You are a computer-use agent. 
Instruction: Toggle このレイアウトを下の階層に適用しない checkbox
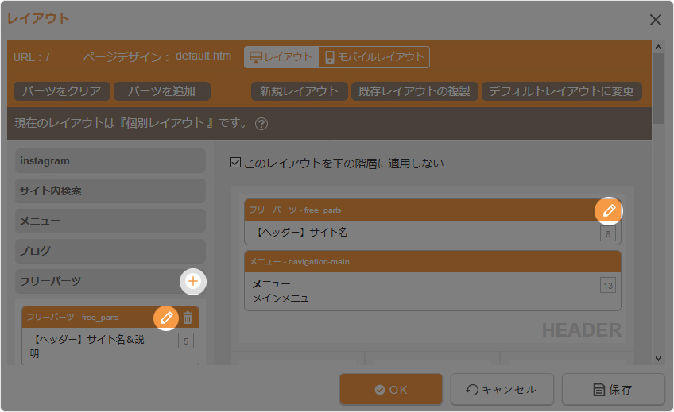234,164
